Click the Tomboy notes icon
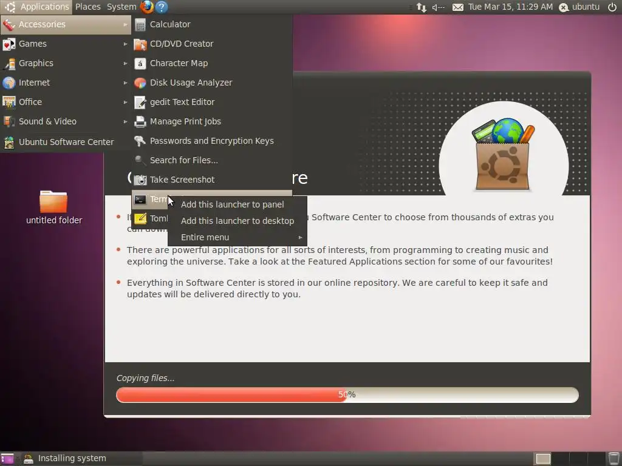 pos(140,218)
